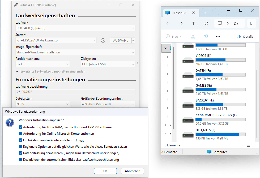
Task: Go back in Dieser PC explorer
Action: click(x=168, y=23)
